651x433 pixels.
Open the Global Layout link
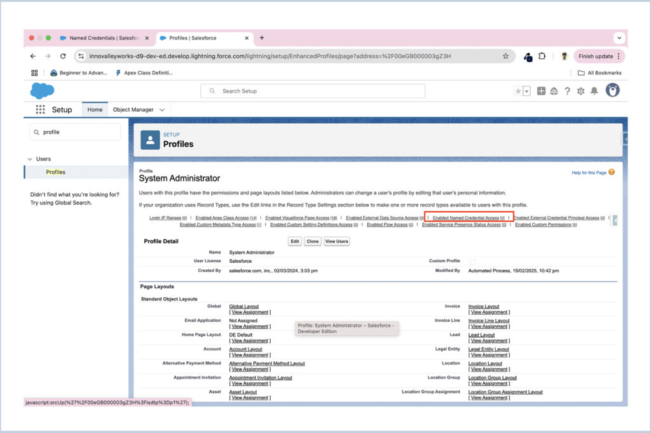[243, 307]
